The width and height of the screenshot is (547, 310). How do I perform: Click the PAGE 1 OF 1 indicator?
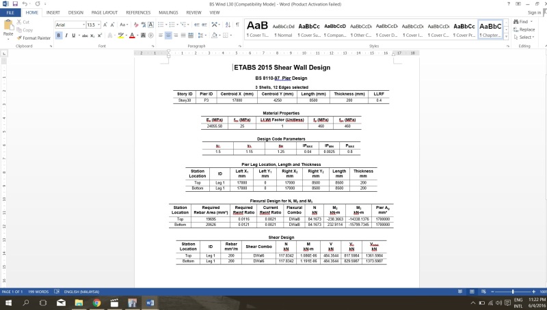[12, 292]
